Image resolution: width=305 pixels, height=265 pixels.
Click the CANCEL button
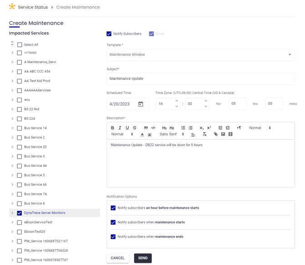117,258
